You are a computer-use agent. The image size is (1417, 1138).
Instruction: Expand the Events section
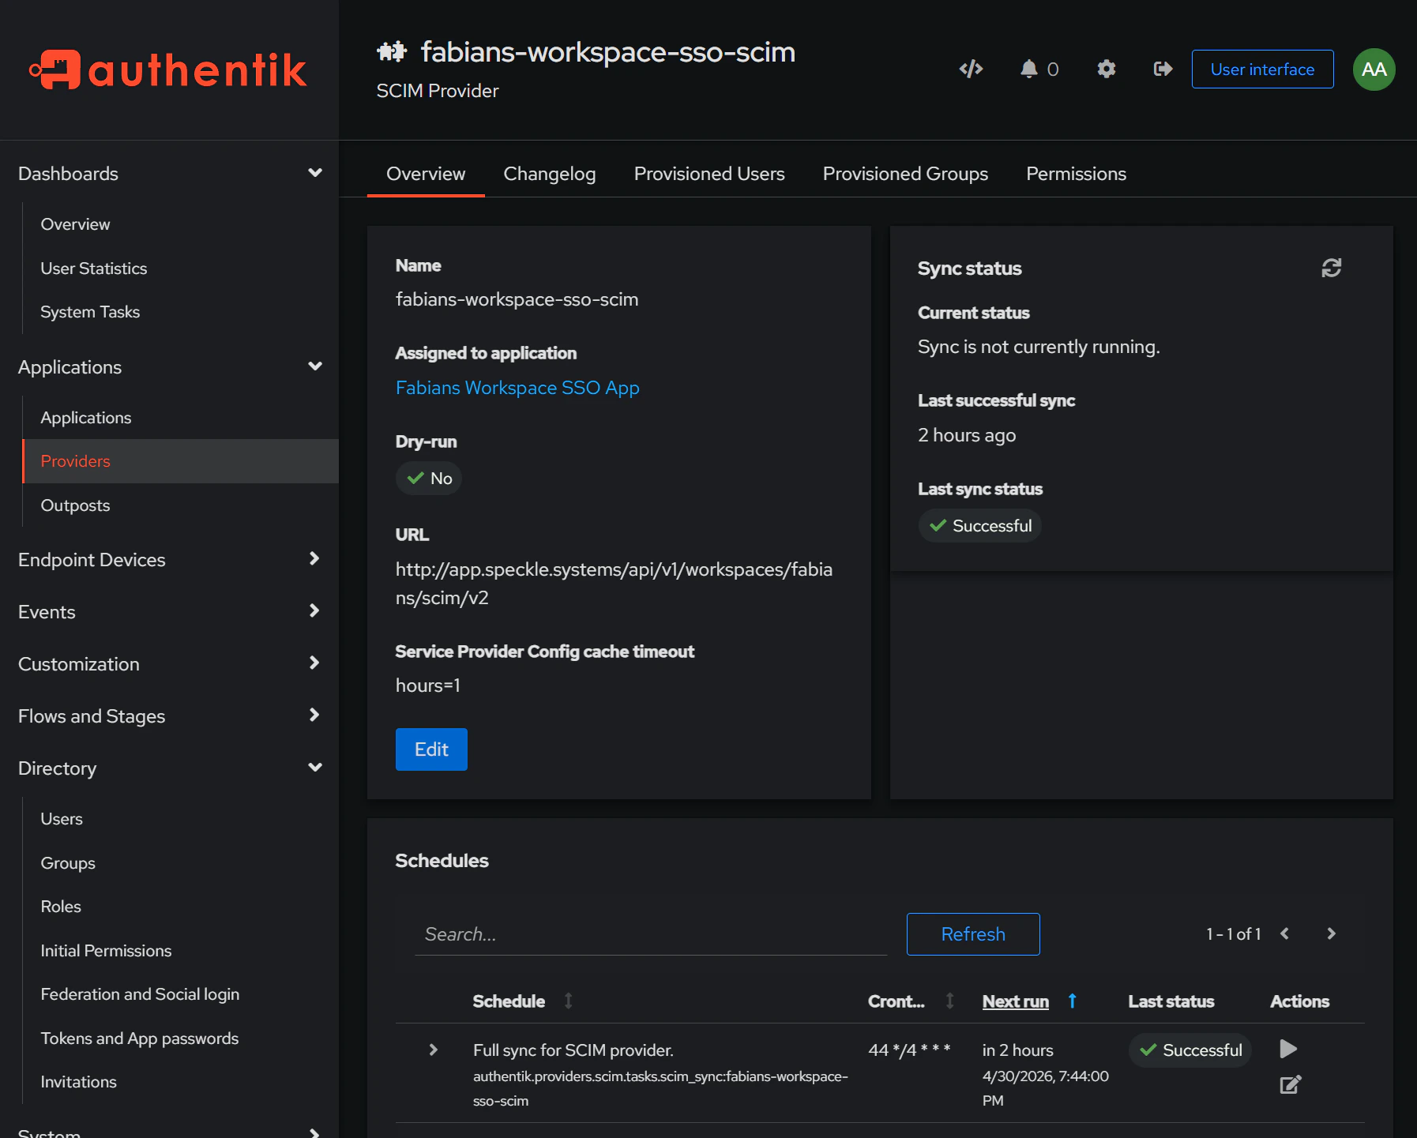[314, 611]
